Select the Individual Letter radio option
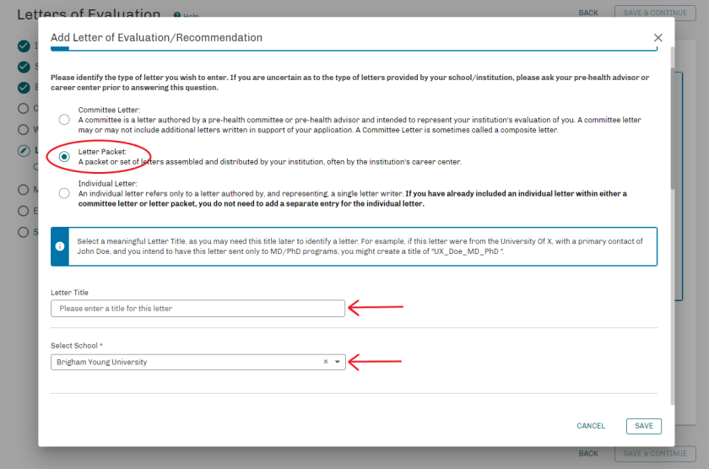This screenshot has width=709, height=469. 64,193
